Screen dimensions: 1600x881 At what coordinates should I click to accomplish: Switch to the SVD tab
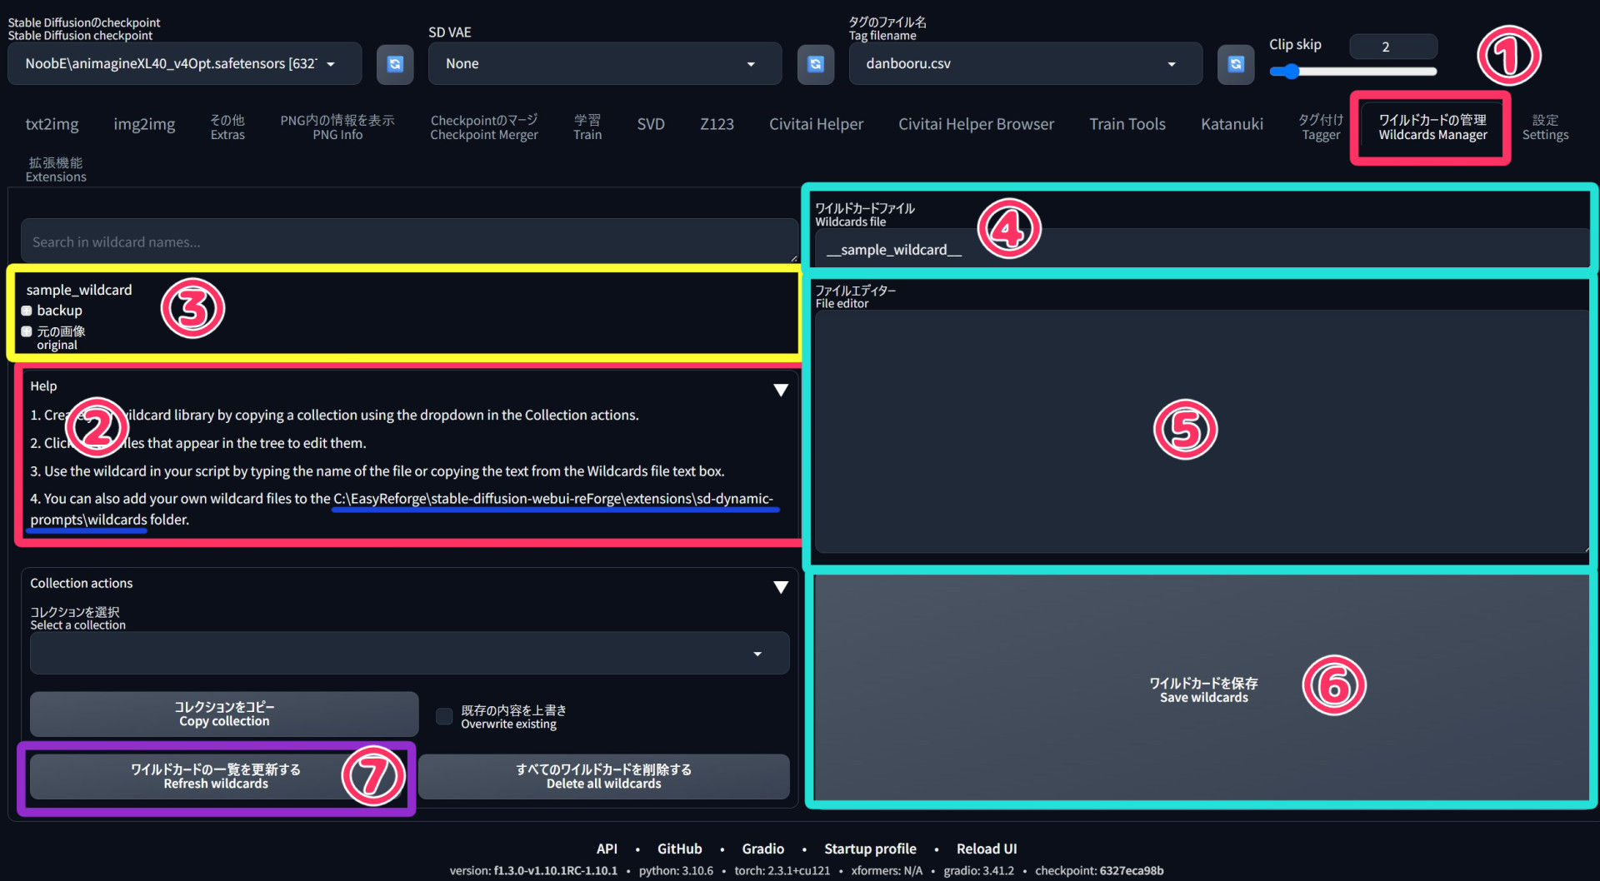click(651, 125)
